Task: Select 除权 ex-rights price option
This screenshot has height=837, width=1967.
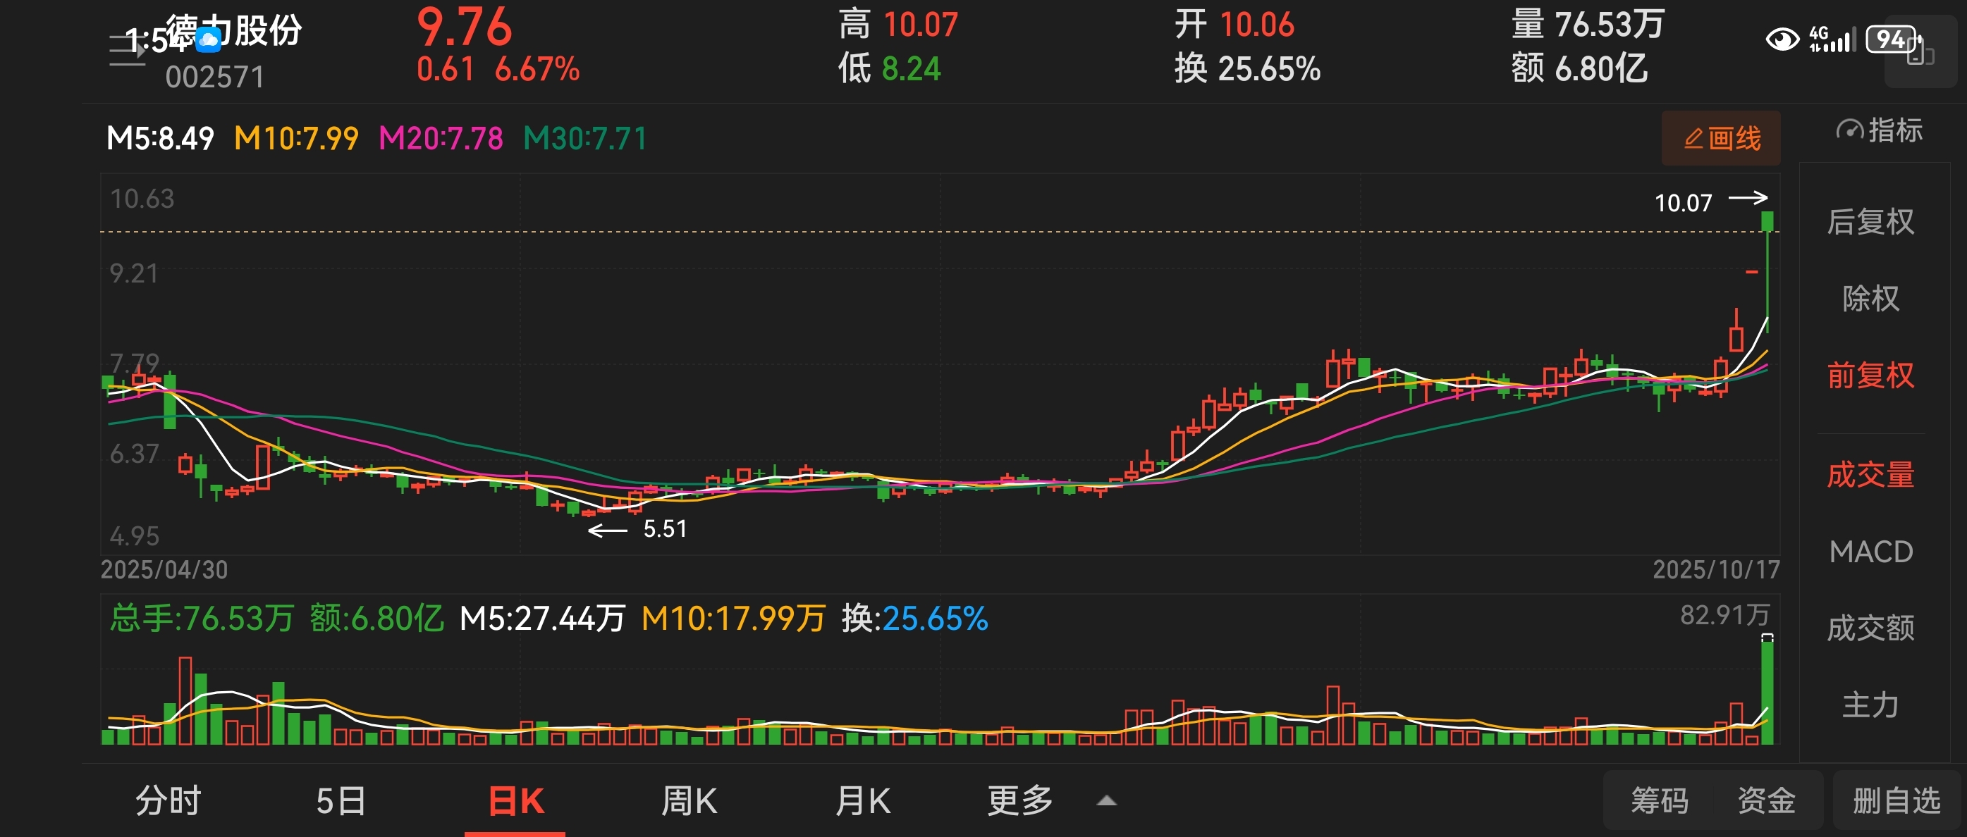Action: [1870, 298]
